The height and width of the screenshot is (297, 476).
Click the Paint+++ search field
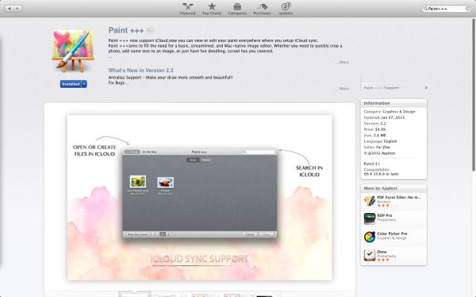446,9
